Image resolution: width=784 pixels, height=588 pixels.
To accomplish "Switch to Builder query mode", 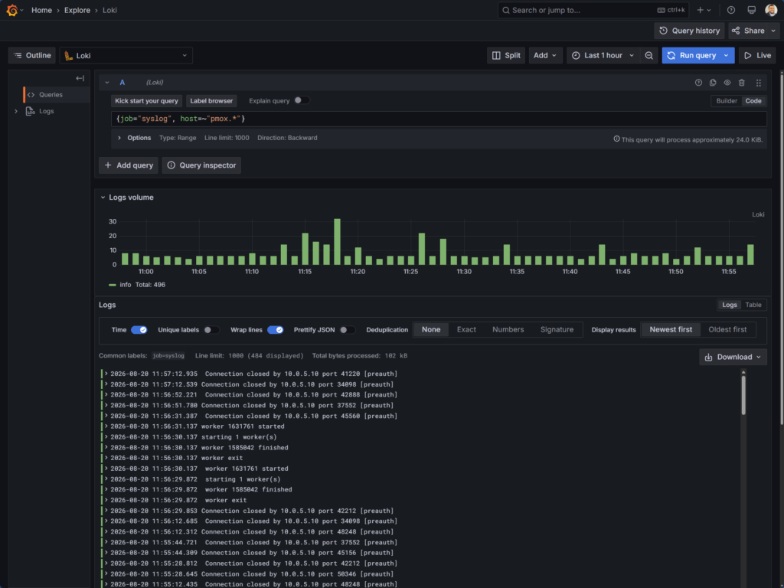I will pos(727,101).
